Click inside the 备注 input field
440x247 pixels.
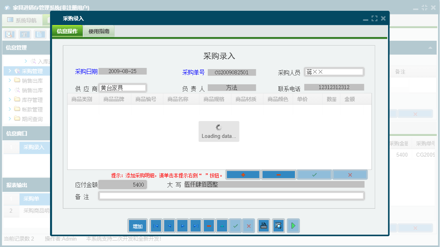click(232, 195)
